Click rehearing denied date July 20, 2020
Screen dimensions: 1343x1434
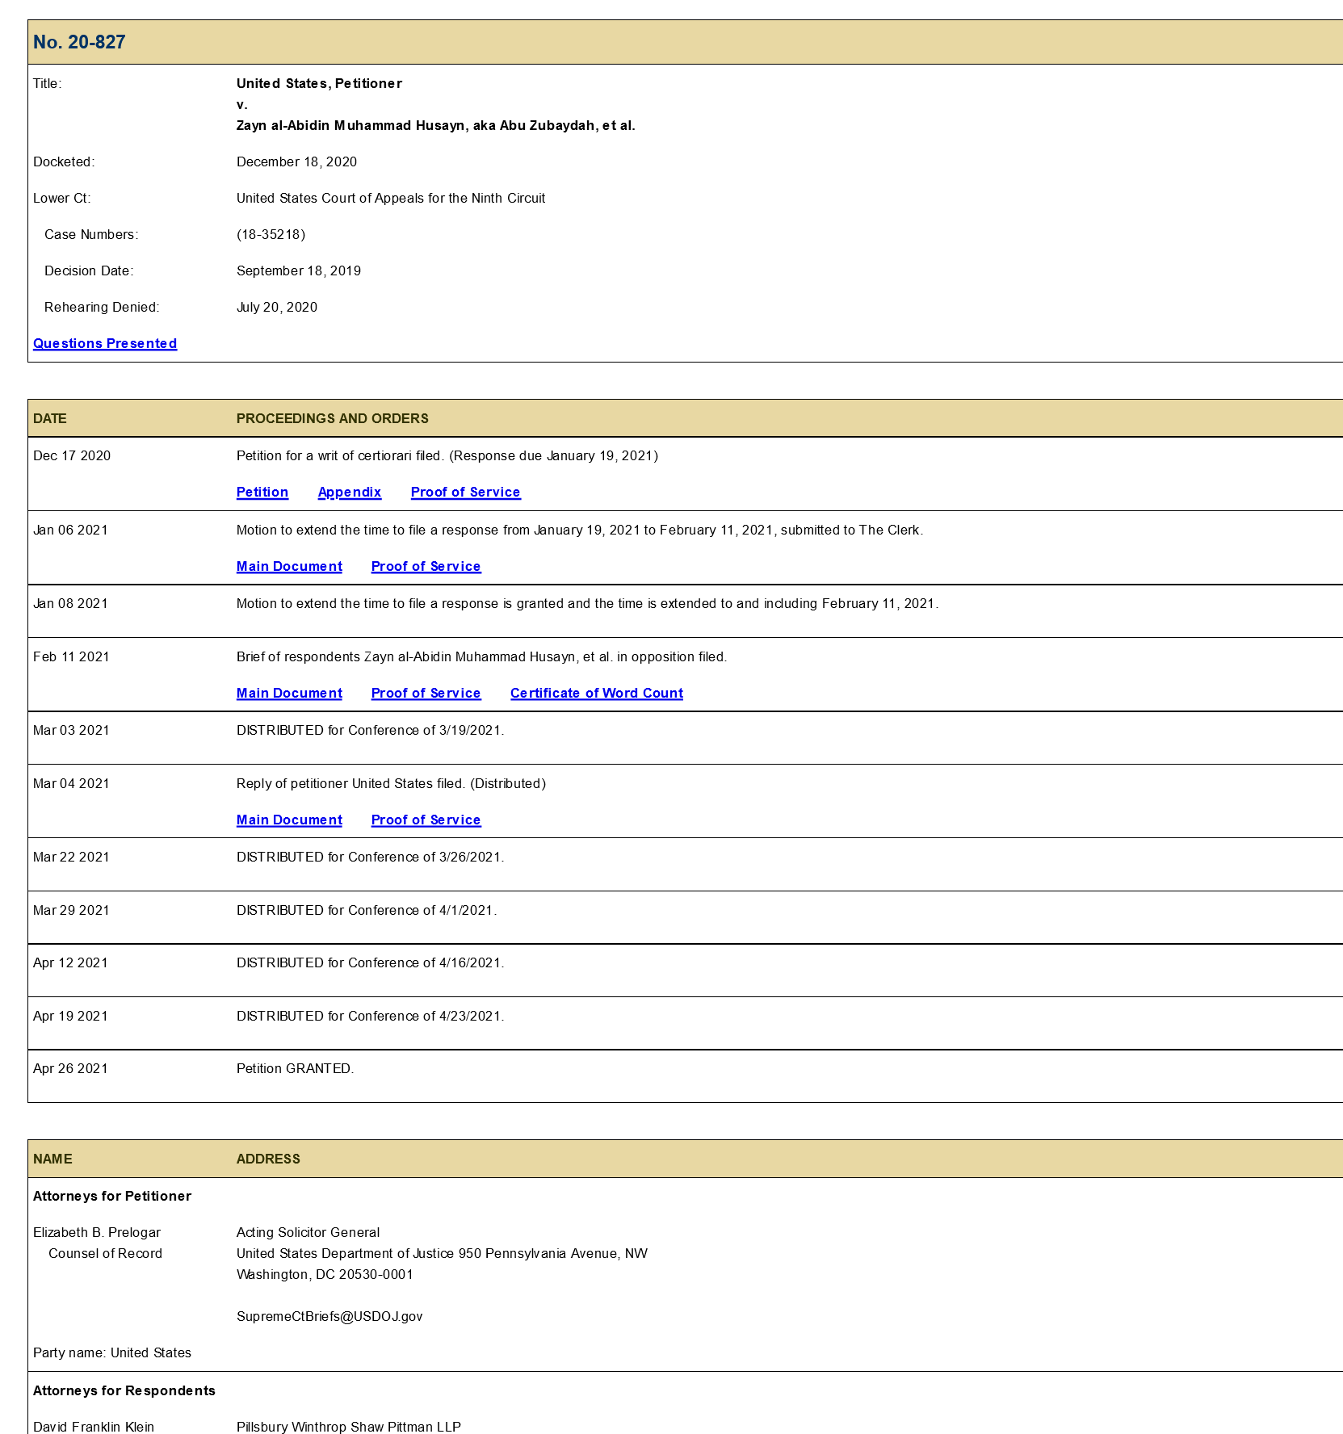[x=277, y=307]
